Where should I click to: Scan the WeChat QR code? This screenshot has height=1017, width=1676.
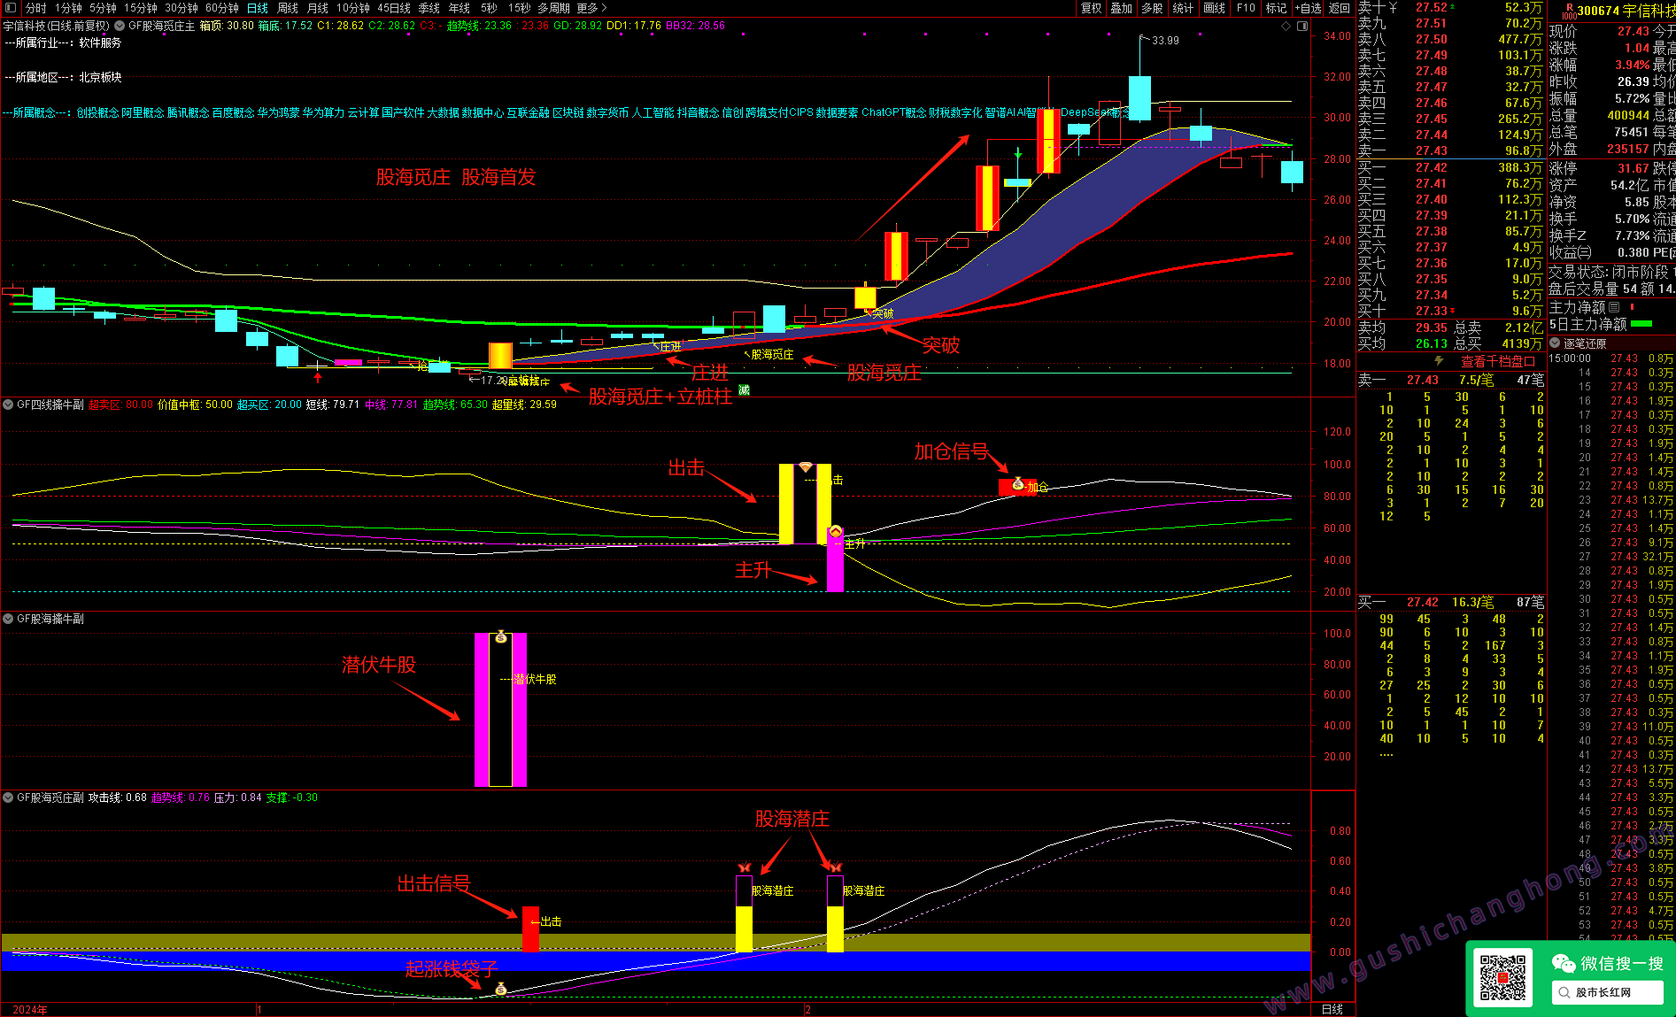[1503, 977]
